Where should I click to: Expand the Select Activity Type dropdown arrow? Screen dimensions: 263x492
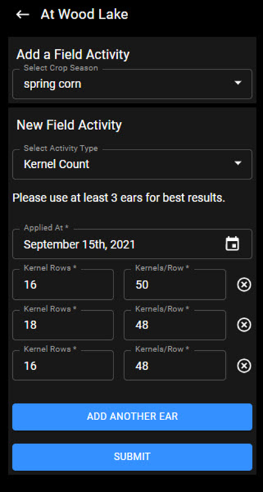[238, 163]
